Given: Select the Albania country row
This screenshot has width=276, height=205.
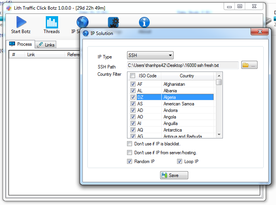Looking at the screenshot, I should pos(172,90).
